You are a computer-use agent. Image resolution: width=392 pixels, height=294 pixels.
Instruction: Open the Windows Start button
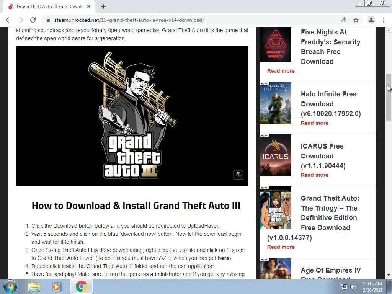[x=10, y=286]
